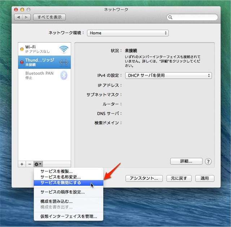Click the yellow minimize window button
Viewport: 231px width, 227px height.
click(x=22, y=10)
